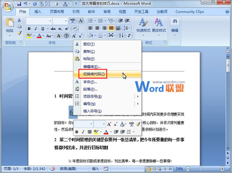Decrease paragraph indent in the ribbon

(120, 21)
